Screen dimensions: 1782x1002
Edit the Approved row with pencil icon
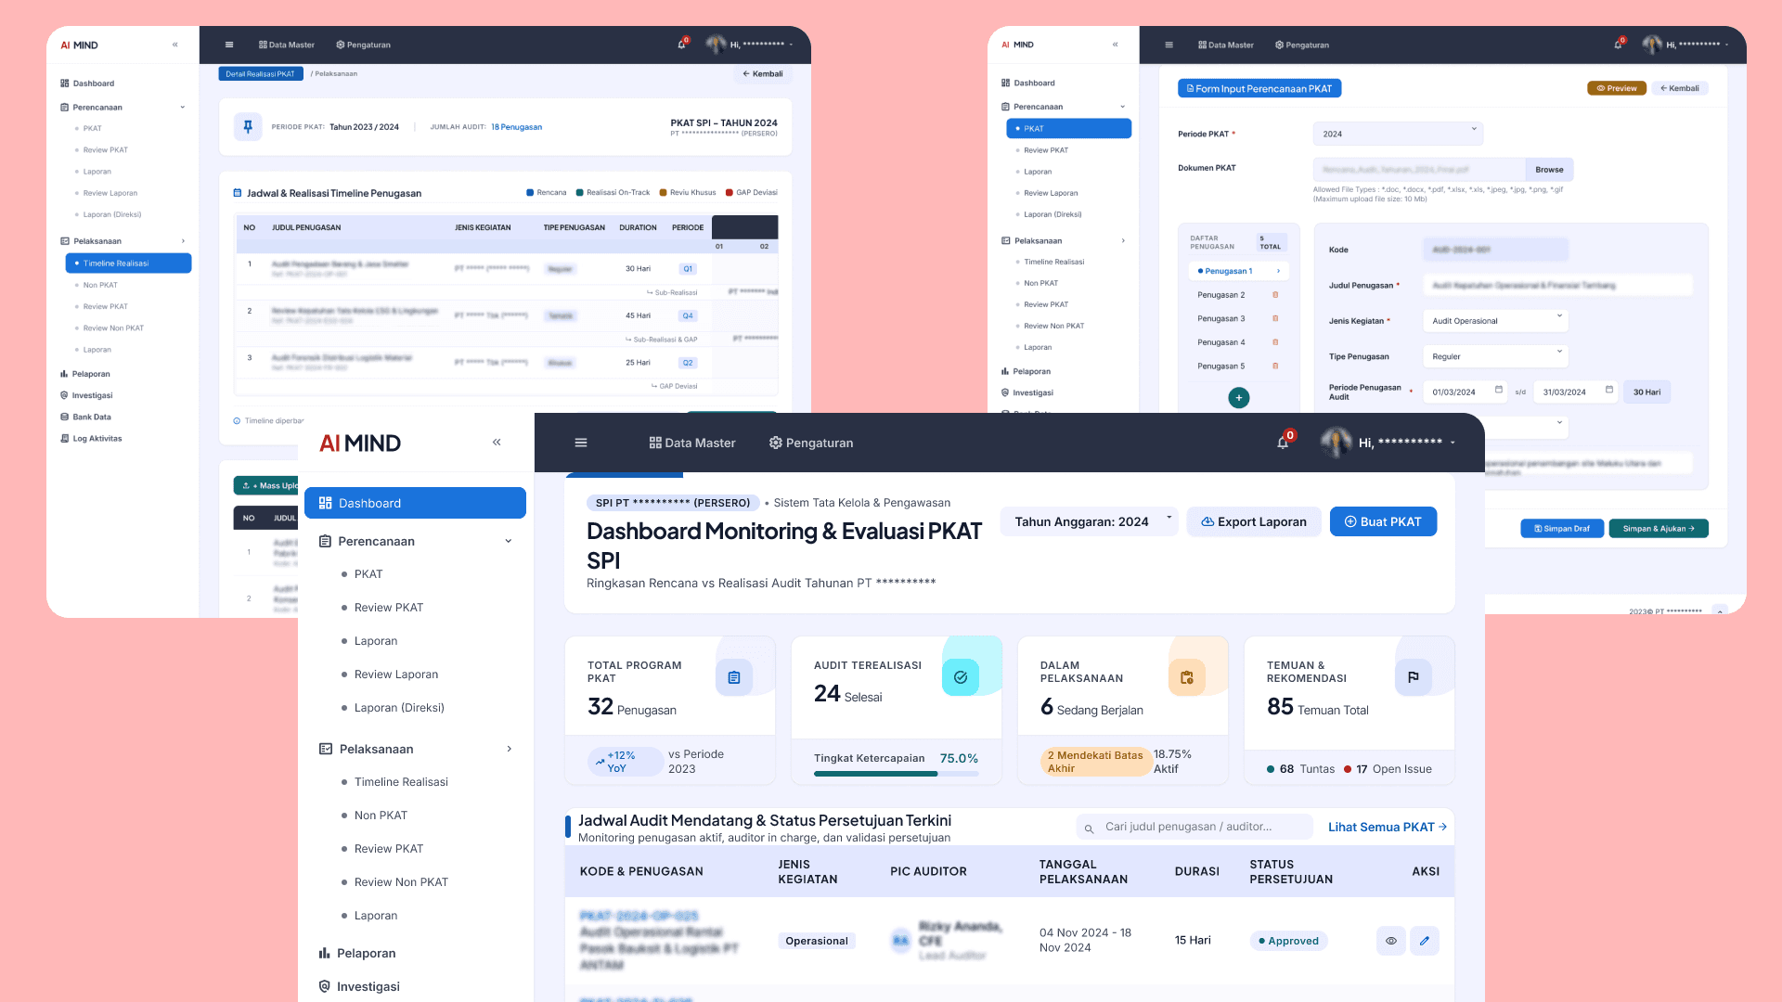click(x=1425, y=941)
